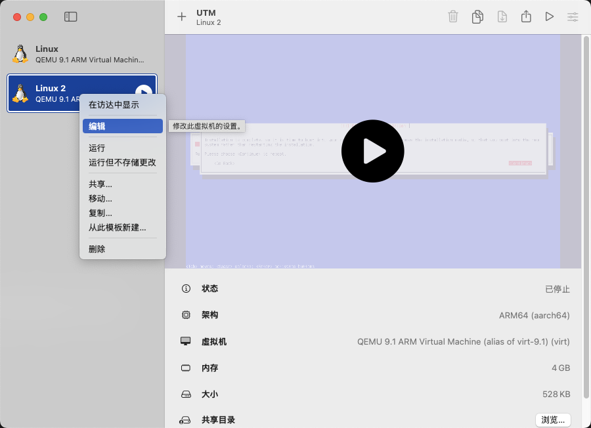Export the VM with the save icon
Viewport: 591px width, 428px height.
(x=502, y=16)
